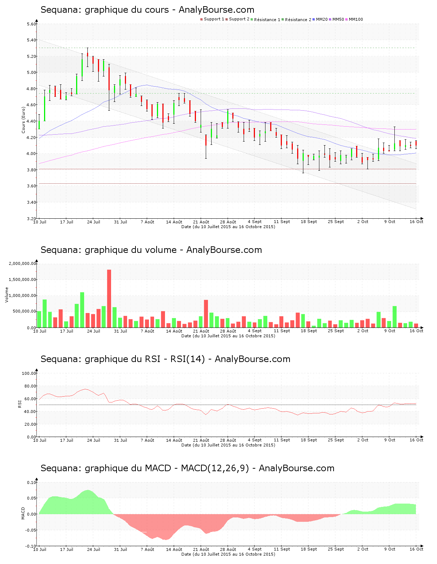The width and height of the screenshot is (437, 564).
Task: Click the 0.10 value on MACD axis
Action: (31, 482)
